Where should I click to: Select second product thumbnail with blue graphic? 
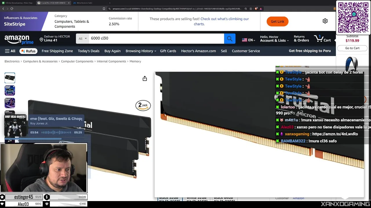click(x=10, y=90)
